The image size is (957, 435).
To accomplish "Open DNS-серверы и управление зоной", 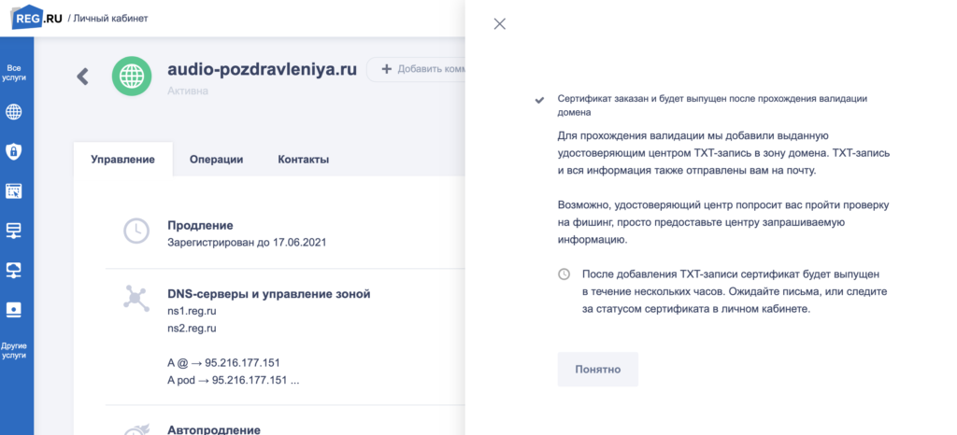I will [x=269, y=294].
